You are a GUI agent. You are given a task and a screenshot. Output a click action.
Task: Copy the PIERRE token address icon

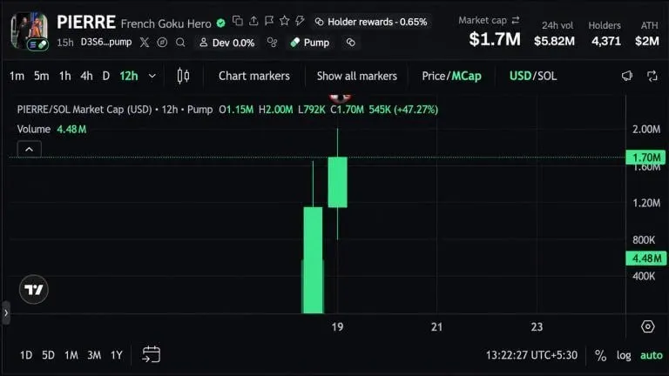[238, 21]
